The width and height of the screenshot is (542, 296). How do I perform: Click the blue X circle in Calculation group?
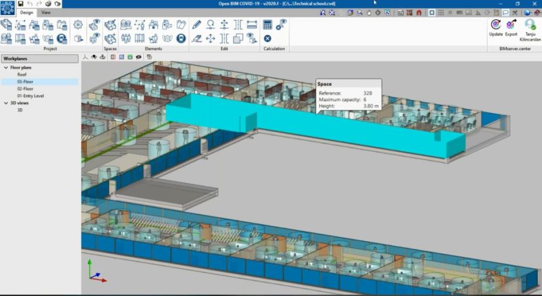(x=267, y=39)
